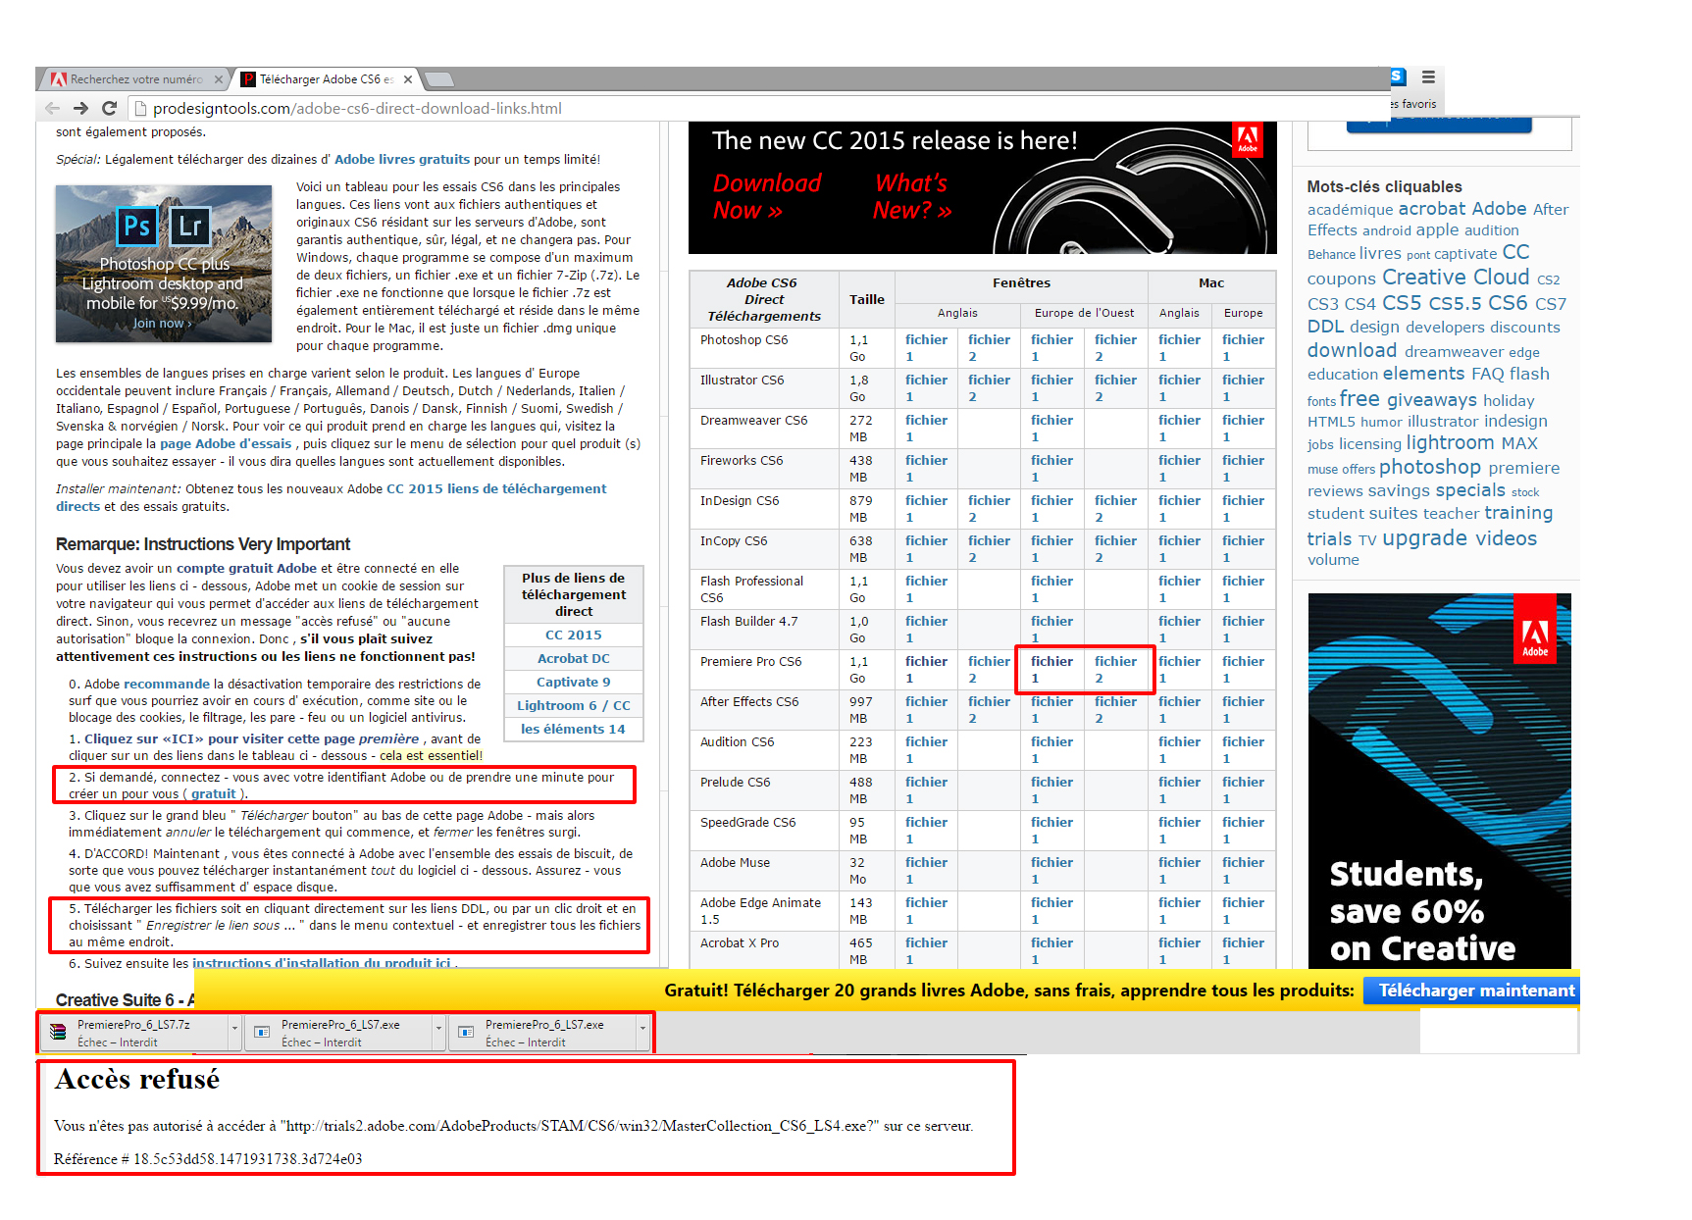The image size is (1692, 1220).
Task: Click the 'Télécharger maintenant' button
Action: coord(1475,991)
